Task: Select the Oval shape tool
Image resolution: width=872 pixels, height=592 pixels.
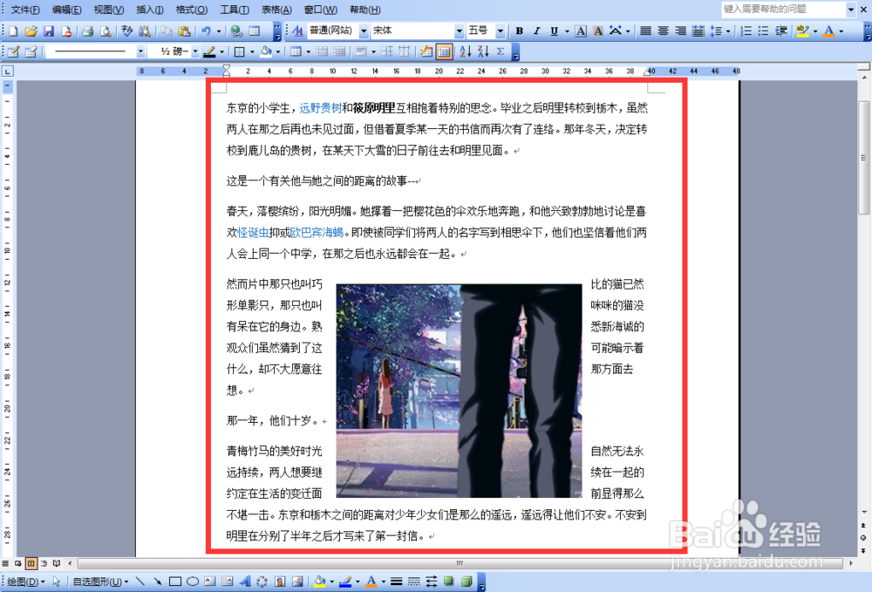Action: [193, 582]
